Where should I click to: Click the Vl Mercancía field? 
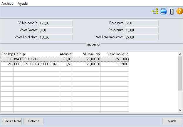[56, 23]
